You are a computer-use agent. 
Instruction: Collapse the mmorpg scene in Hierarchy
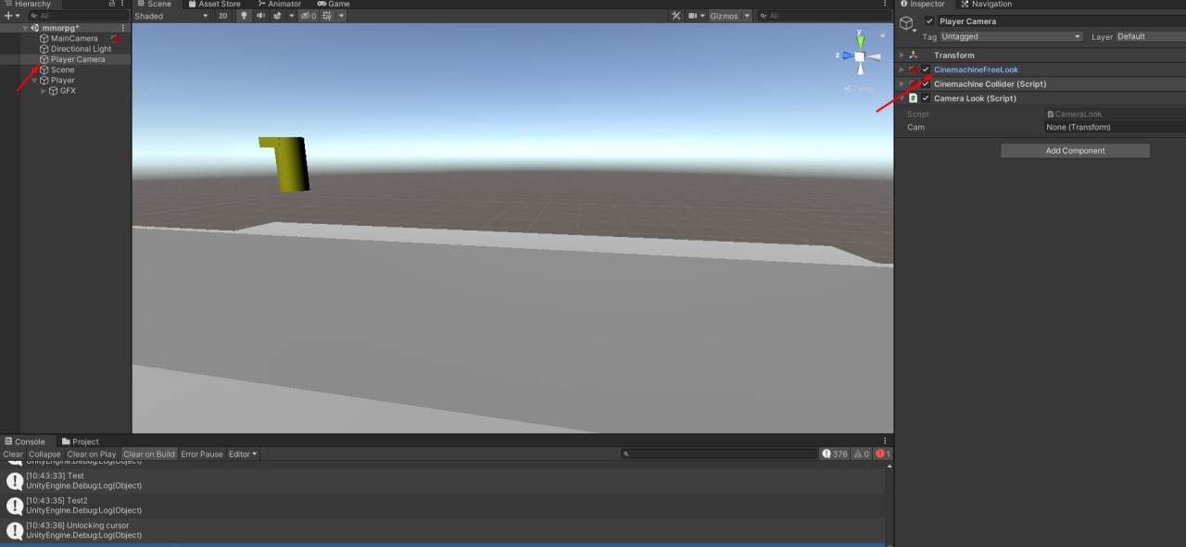pyautogui.click(x=25, y=28)
